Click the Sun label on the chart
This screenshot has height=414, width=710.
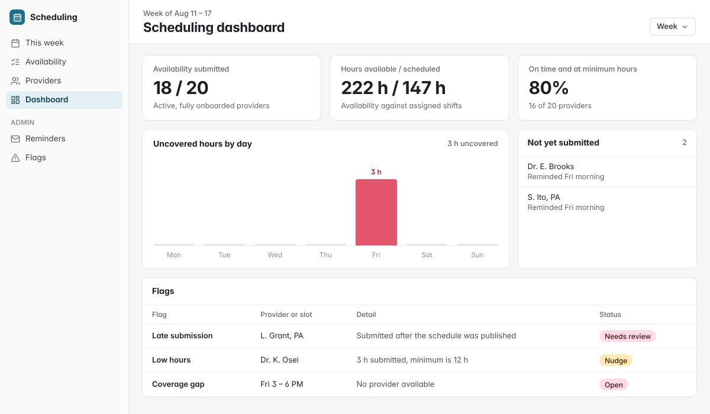pyautogui.click(x=477, y=255)
